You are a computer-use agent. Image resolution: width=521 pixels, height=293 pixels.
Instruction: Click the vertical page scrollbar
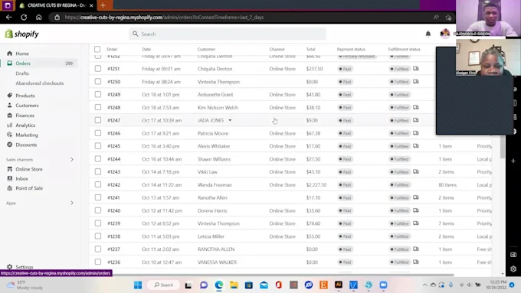503,146
